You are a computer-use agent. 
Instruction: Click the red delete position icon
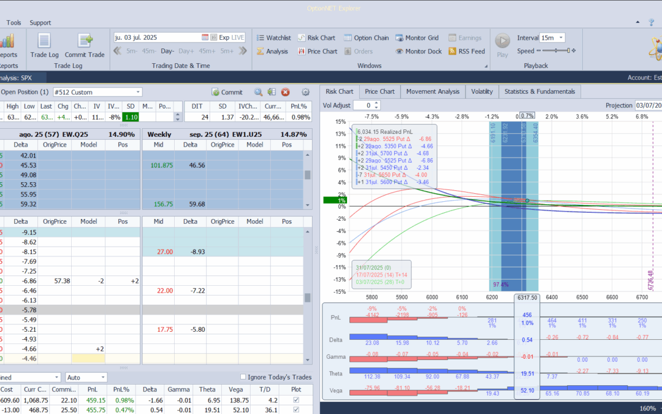285,93
